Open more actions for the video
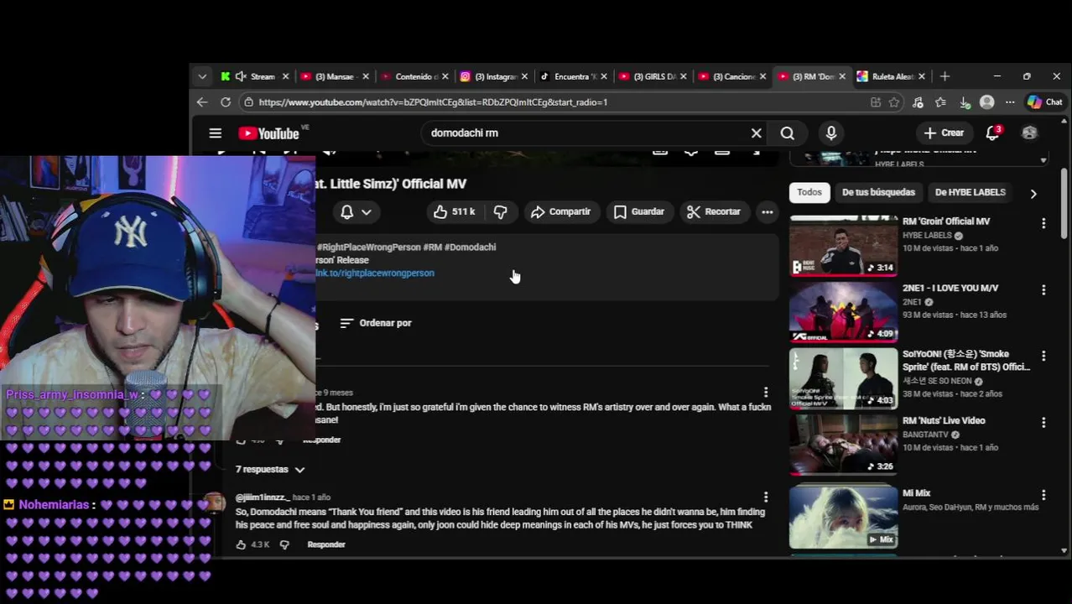The width and height of the screenshot is (1072, 604). tap(767, 212)
